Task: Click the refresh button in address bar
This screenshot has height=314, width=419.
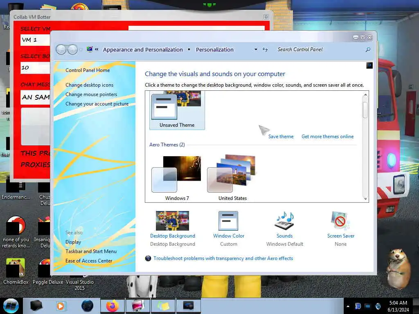Action: point(265,49)
